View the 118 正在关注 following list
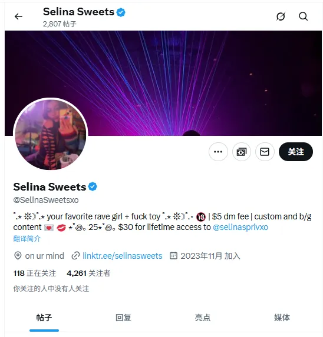Screen dimensions: 323x337 coord(34,273)
